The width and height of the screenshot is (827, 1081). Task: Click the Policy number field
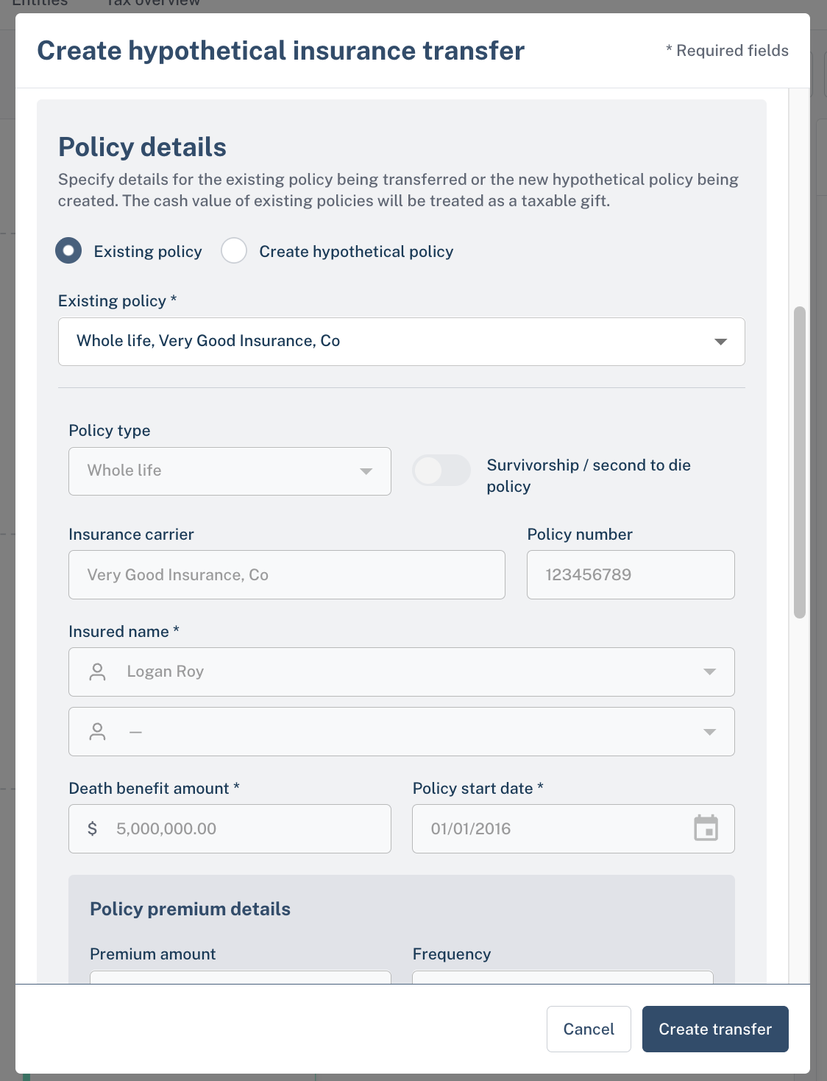pyautogui.click(x=631, y=574)
